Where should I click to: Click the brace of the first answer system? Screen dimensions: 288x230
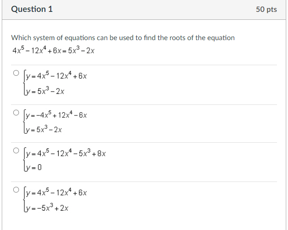[24, 83]
